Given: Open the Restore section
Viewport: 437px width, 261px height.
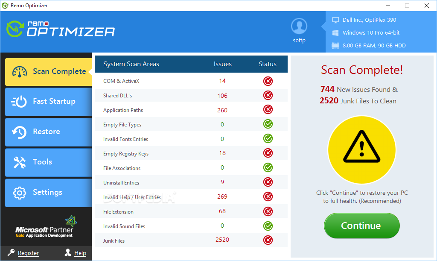Looking at the screenshot, I should [x=48, y=132].
